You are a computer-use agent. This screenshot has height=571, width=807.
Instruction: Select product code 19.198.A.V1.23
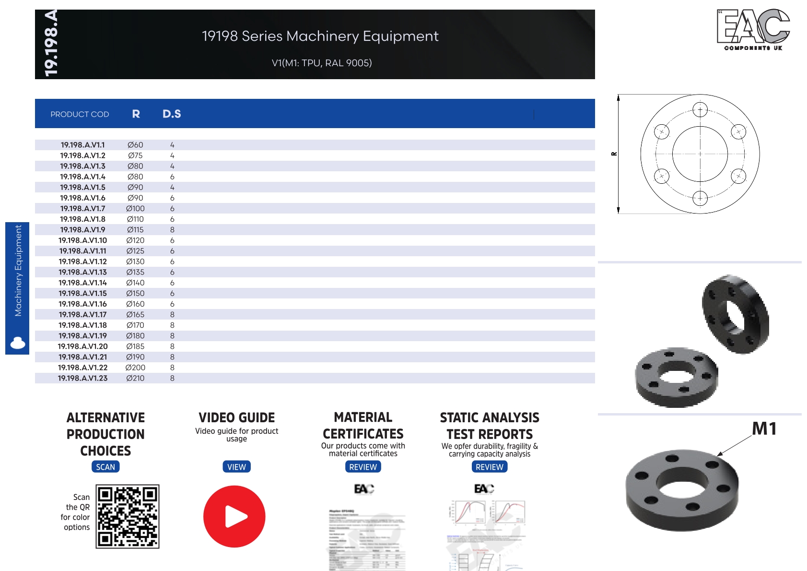pyautogui.click(x=82, y=378)
